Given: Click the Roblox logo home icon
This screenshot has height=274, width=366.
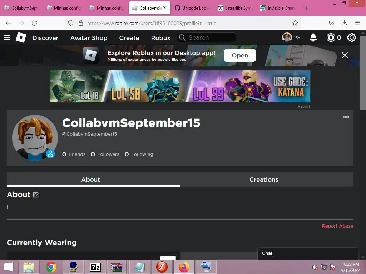Looking at the screenshot, I should click(x=21, y=37).
